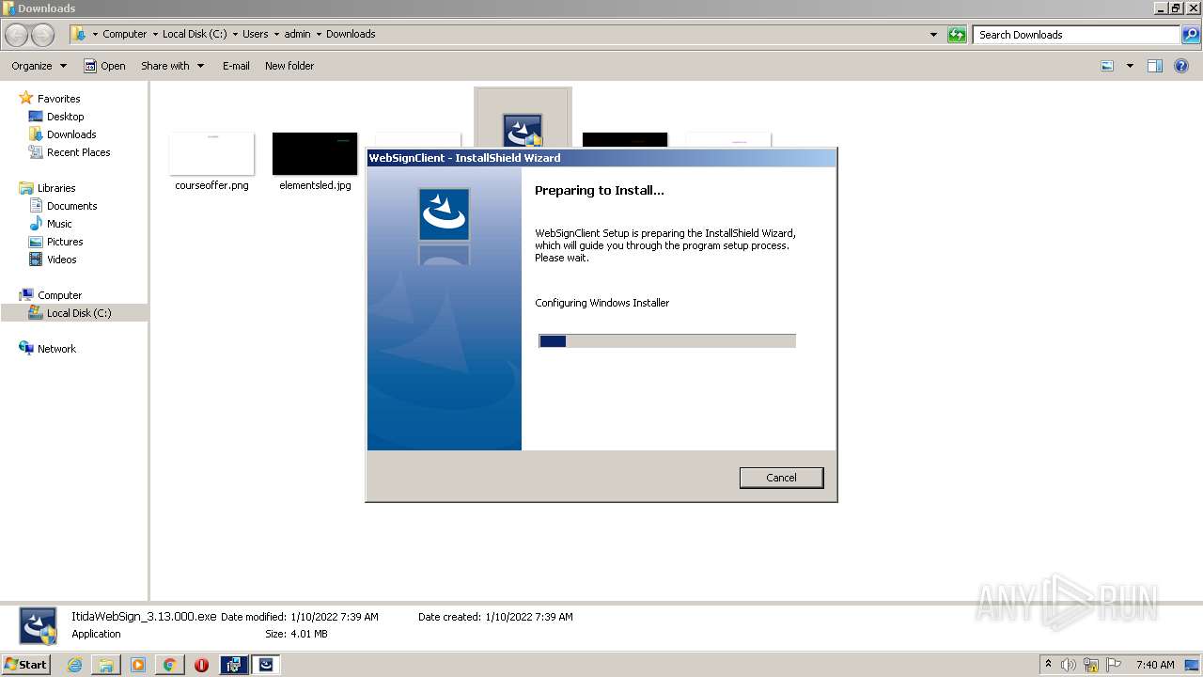Open the Pictures library
1203x677 pixels.
click(65, 242)
